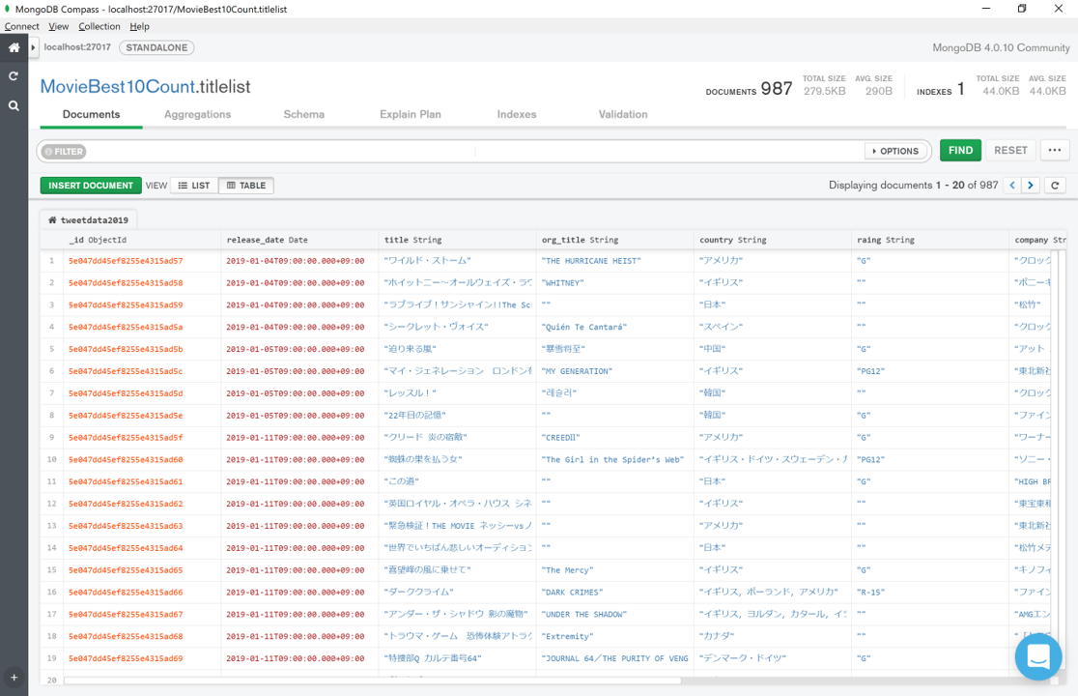Expand the sidebar with the arrow toggle
Image resolution: width=1078 pixels, height=696 pixels.
coord(33,47)
